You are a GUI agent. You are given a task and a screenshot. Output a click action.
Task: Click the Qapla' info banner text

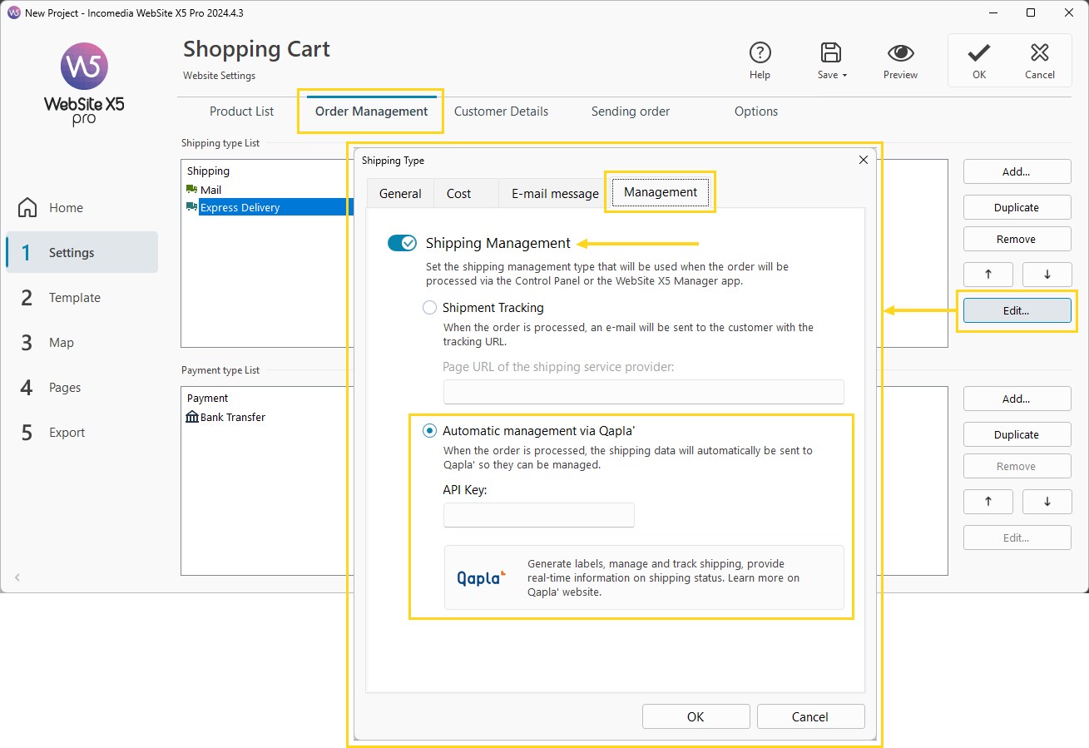point(663,577)
